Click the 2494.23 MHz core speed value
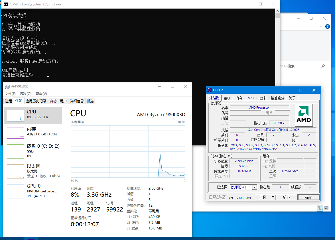Image resolution: width=335 pixels, height=240 pixels. (244, 161)
